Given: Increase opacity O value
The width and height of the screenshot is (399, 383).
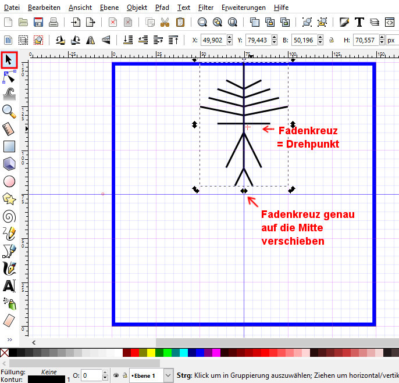Looking at the screenshot, I should point(105,373).
